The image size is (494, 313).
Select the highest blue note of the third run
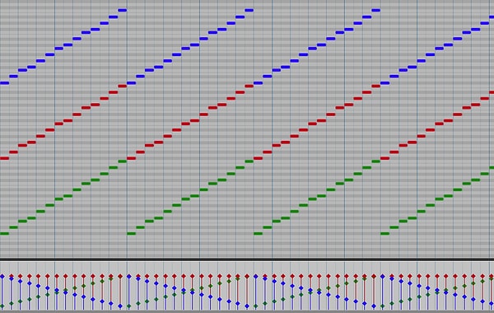tap(375, 11)
